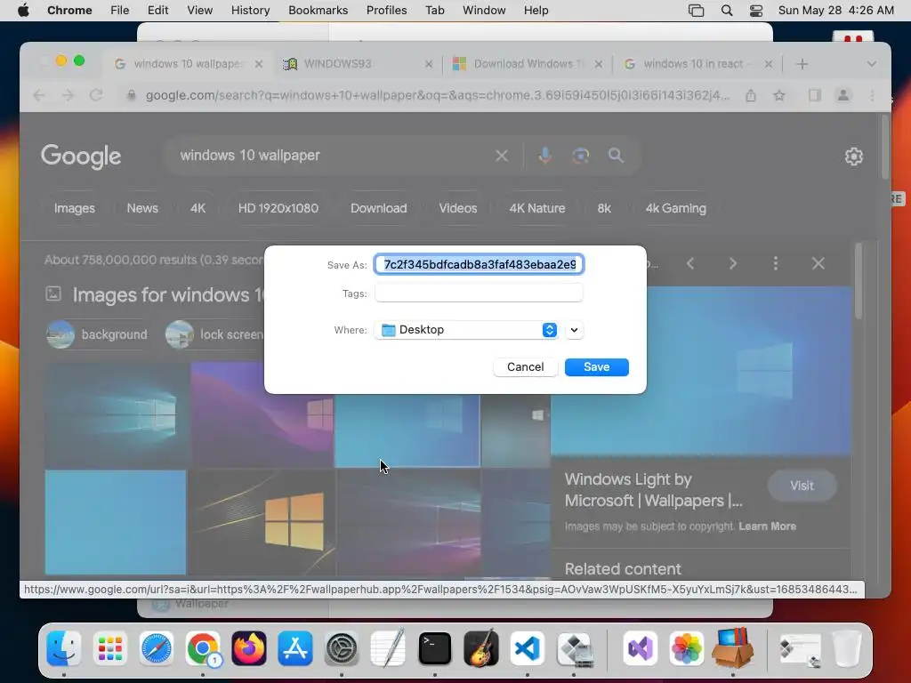
Task: Open the File menu
Action: coord(120,11)
